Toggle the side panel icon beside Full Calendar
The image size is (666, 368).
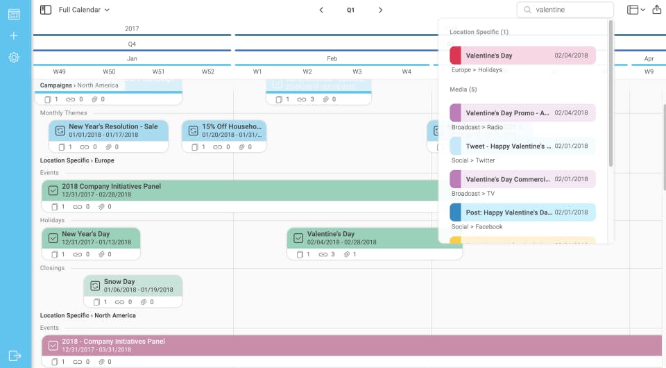point(46,10)
